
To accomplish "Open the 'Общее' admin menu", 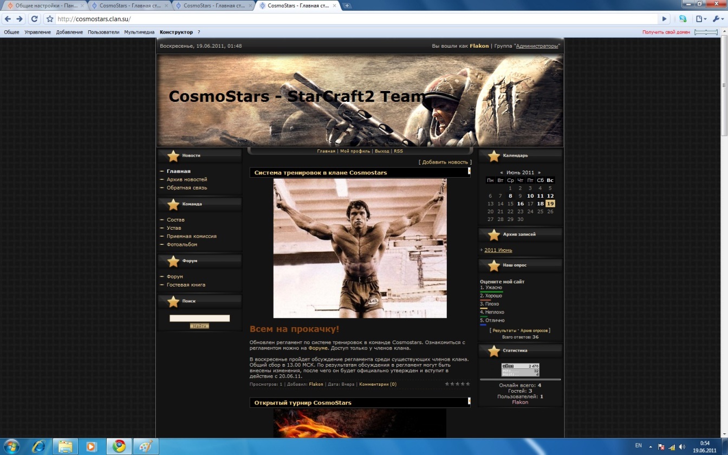I will coord(11,32).
